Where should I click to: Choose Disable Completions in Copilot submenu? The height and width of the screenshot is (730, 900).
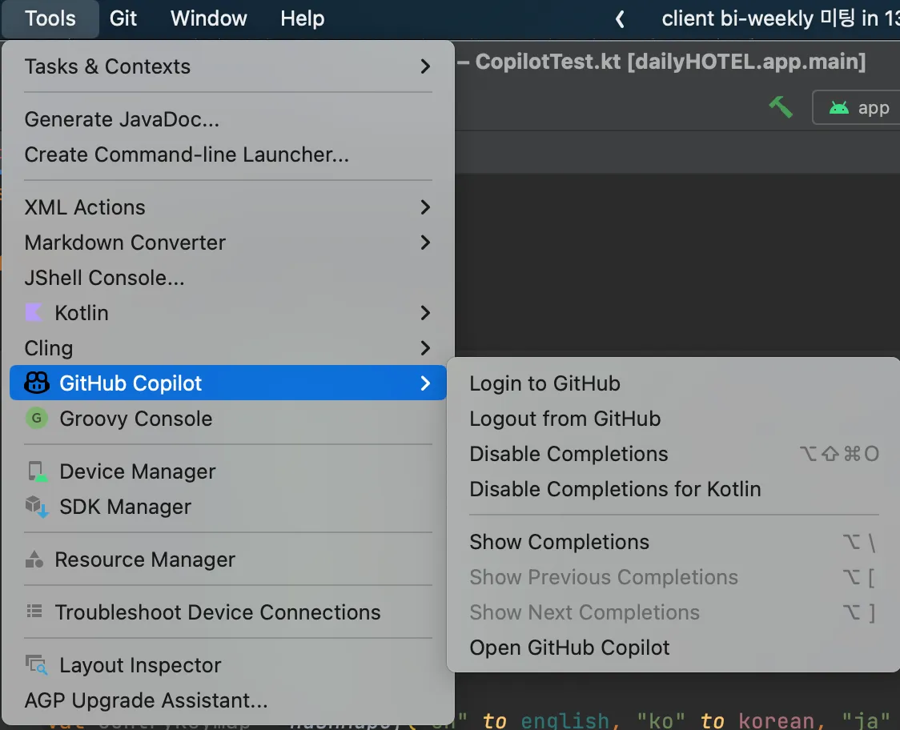click(674, 454)
